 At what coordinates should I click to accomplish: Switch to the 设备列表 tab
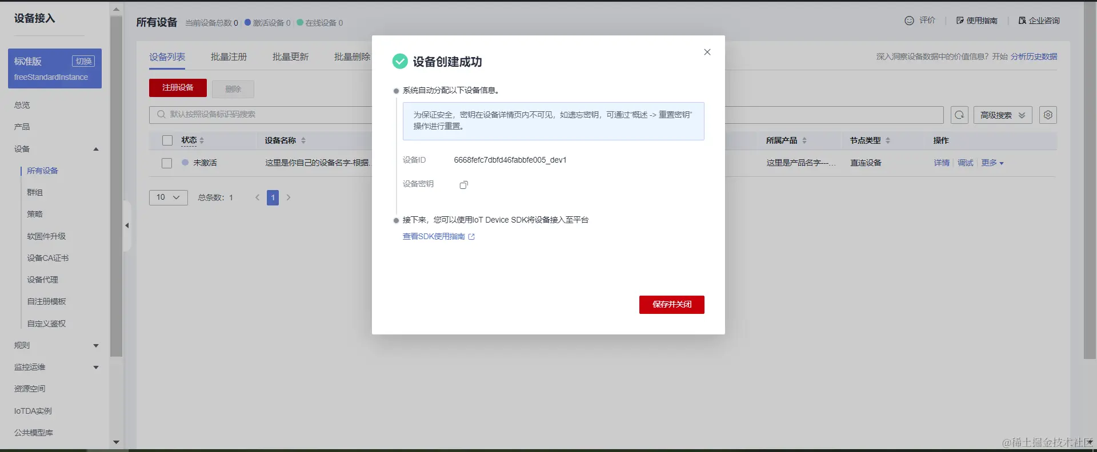coord(167,57)
